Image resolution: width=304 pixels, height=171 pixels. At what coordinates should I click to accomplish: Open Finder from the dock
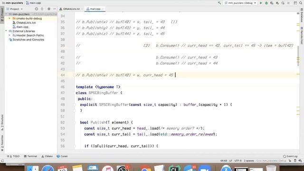pyautogui.click(x=32, y=168)
